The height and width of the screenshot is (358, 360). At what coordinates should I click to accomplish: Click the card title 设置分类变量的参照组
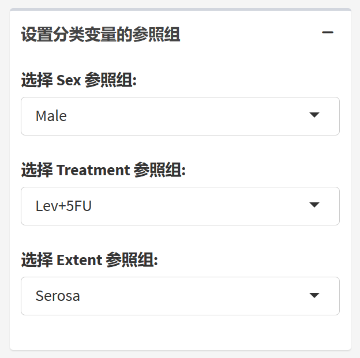pyautogui.click(x=100, y=35)
